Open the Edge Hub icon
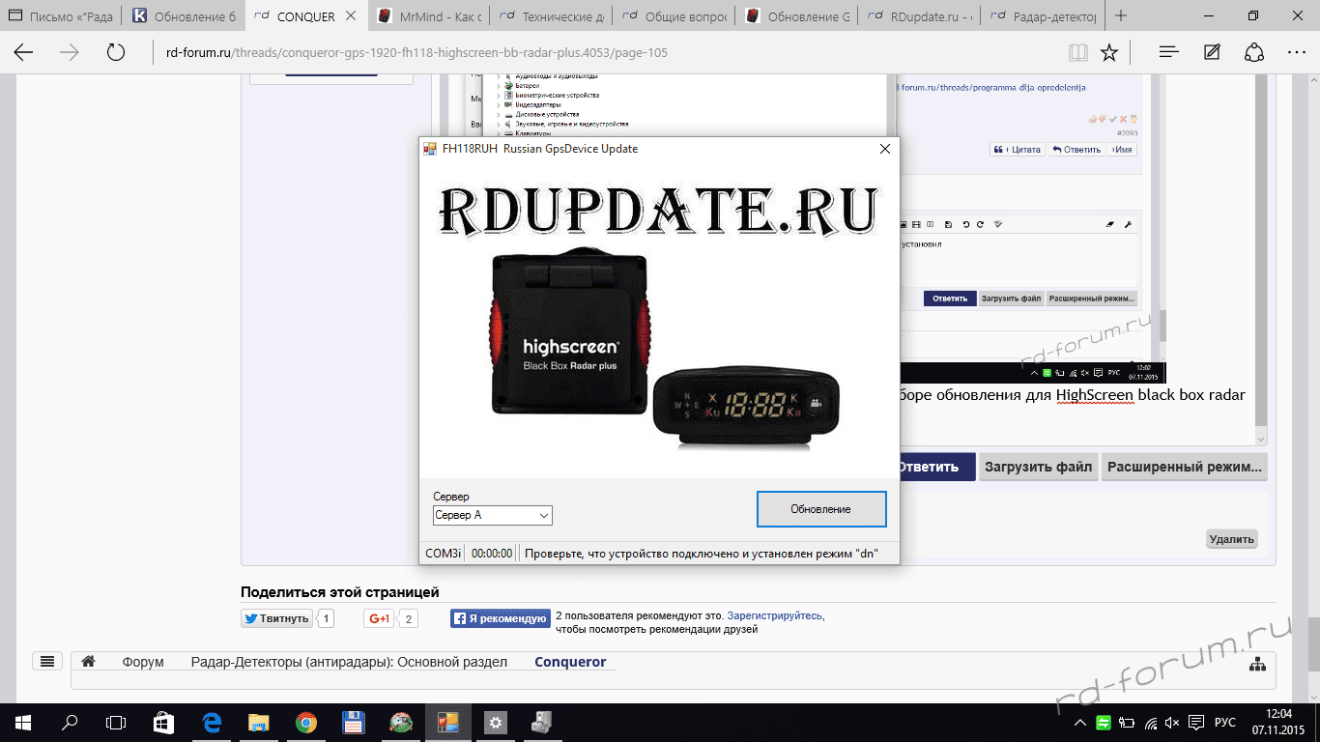Viewport: 1320px width, 742px height. [1168, 53]
